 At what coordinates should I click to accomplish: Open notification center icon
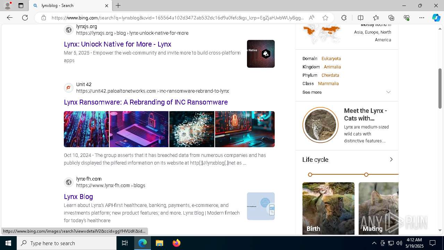click(x=433, y=243)
